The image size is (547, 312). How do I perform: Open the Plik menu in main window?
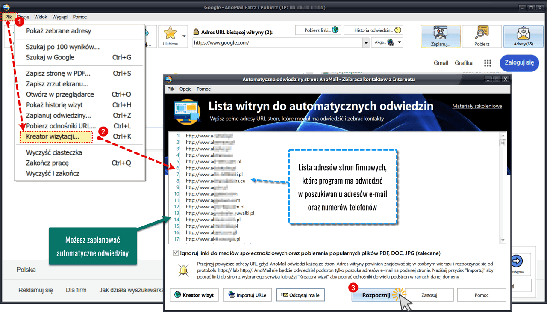(9, 17)
